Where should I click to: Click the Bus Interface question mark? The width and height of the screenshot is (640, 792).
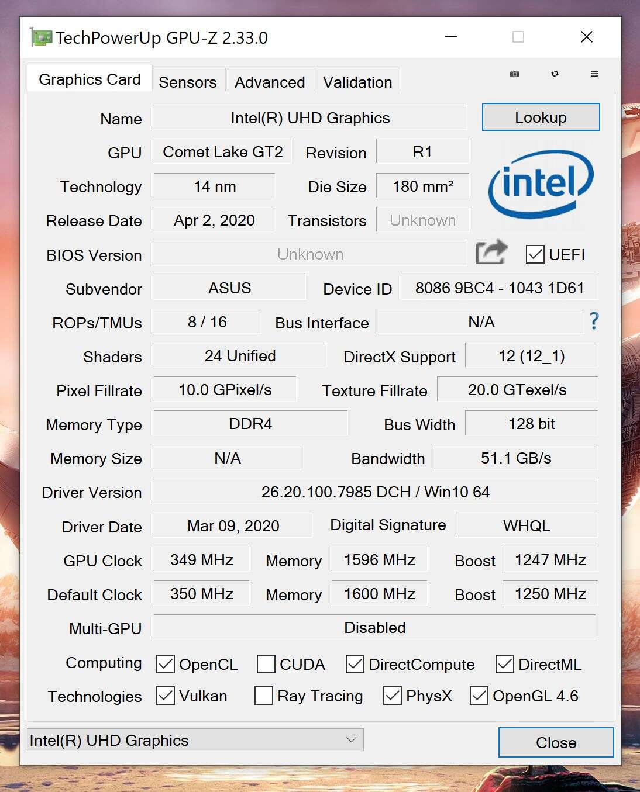[x=594, y=321]
